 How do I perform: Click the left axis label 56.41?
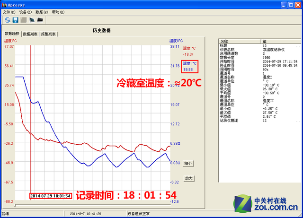click(9, 66)
